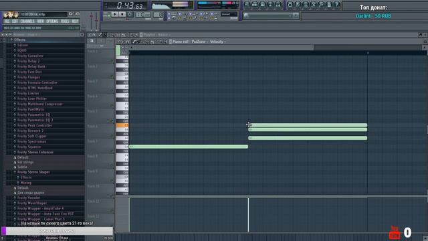Click the X-shaped round toolbar icon

pyautogui.click(x=314, y=5)
